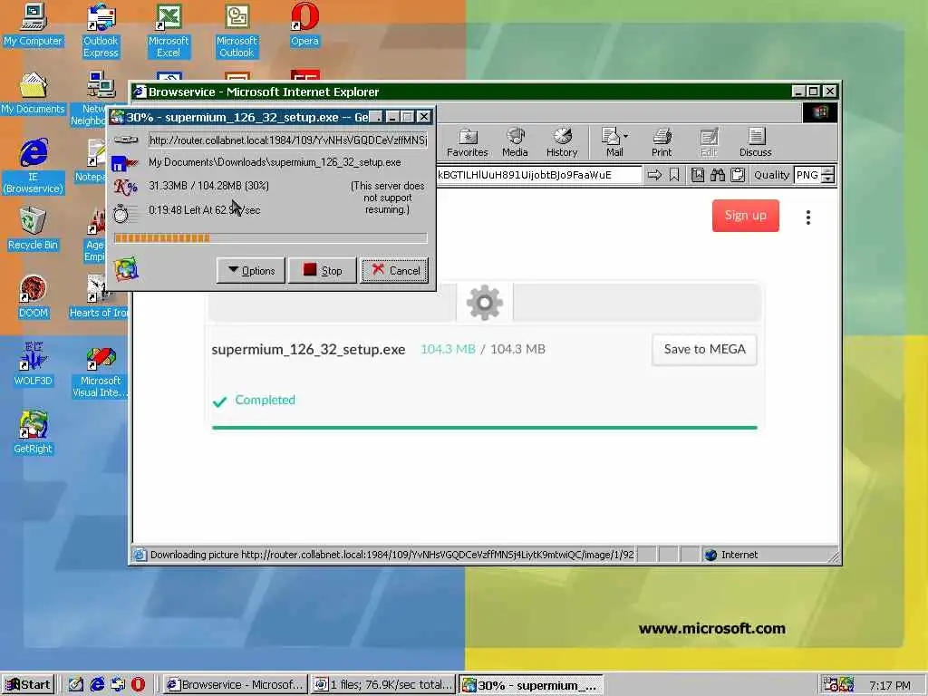Click the Quality PNG value field
928x696 pixels.
pyautogui.click(x=807, y=175)
